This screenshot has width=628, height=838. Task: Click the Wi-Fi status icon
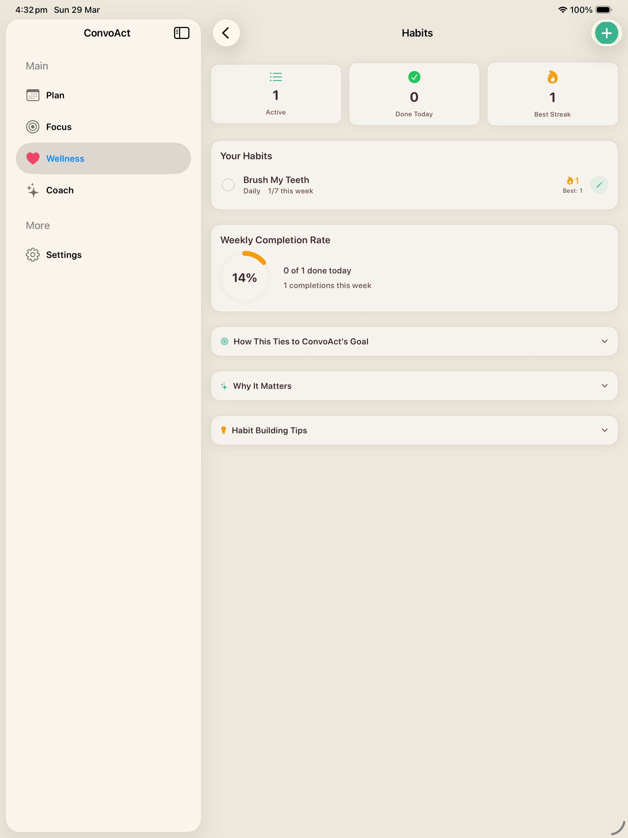563,10
